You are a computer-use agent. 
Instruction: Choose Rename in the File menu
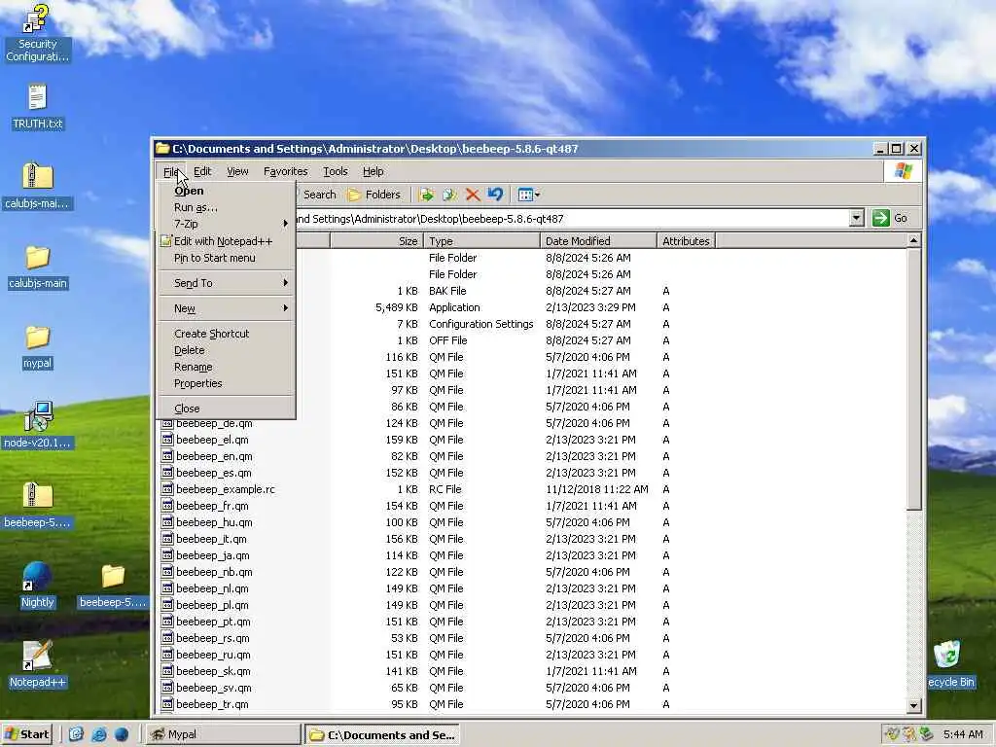(226, 367)
